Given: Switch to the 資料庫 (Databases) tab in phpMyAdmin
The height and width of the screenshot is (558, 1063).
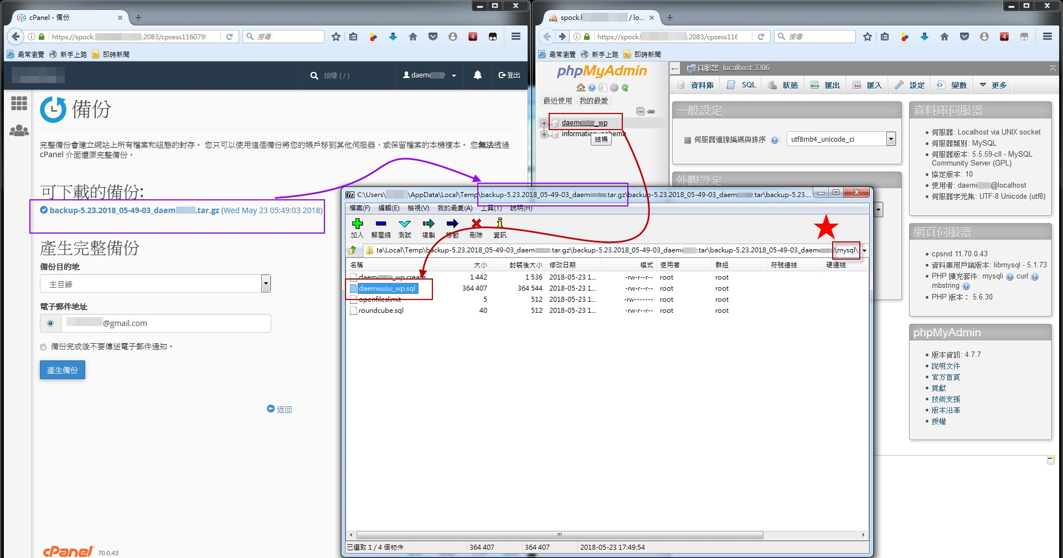Looking at the screenshot, I should pyautogui.click(x=695, y=85).
